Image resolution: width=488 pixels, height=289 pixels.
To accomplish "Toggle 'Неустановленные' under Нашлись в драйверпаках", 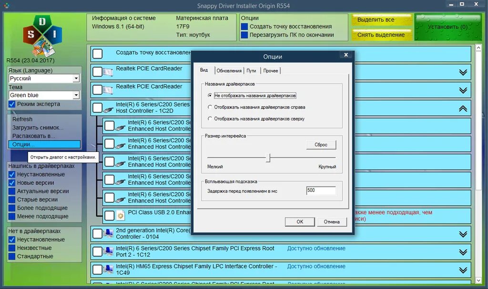I will coord(12,175).
